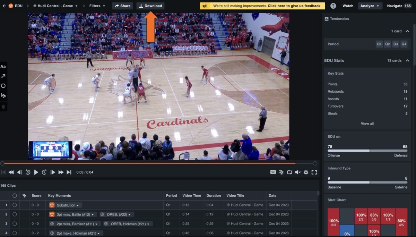This screenshot has width=416, height=237.
Task: Sort by Duration column header
Action: tap(214, 196)
